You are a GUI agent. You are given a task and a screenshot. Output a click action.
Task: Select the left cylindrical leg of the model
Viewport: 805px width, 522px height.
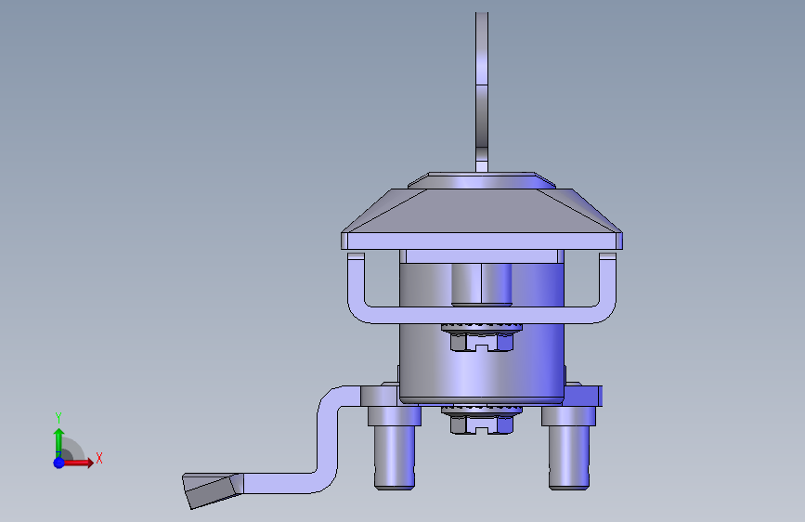pos(395,448)
